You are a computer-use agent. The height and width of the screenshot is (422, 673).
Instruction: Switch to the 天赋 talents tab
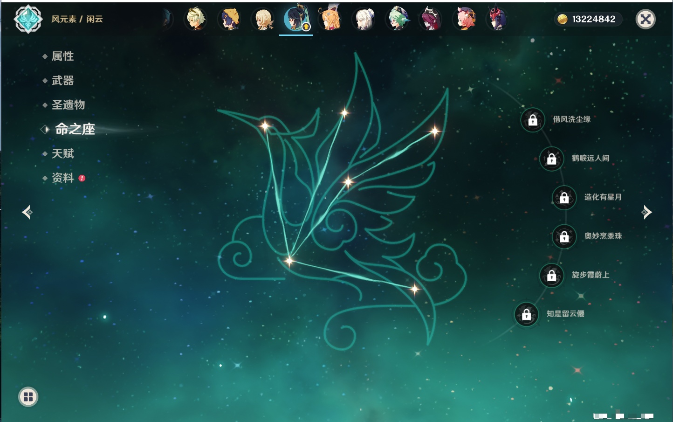point(62,153)
